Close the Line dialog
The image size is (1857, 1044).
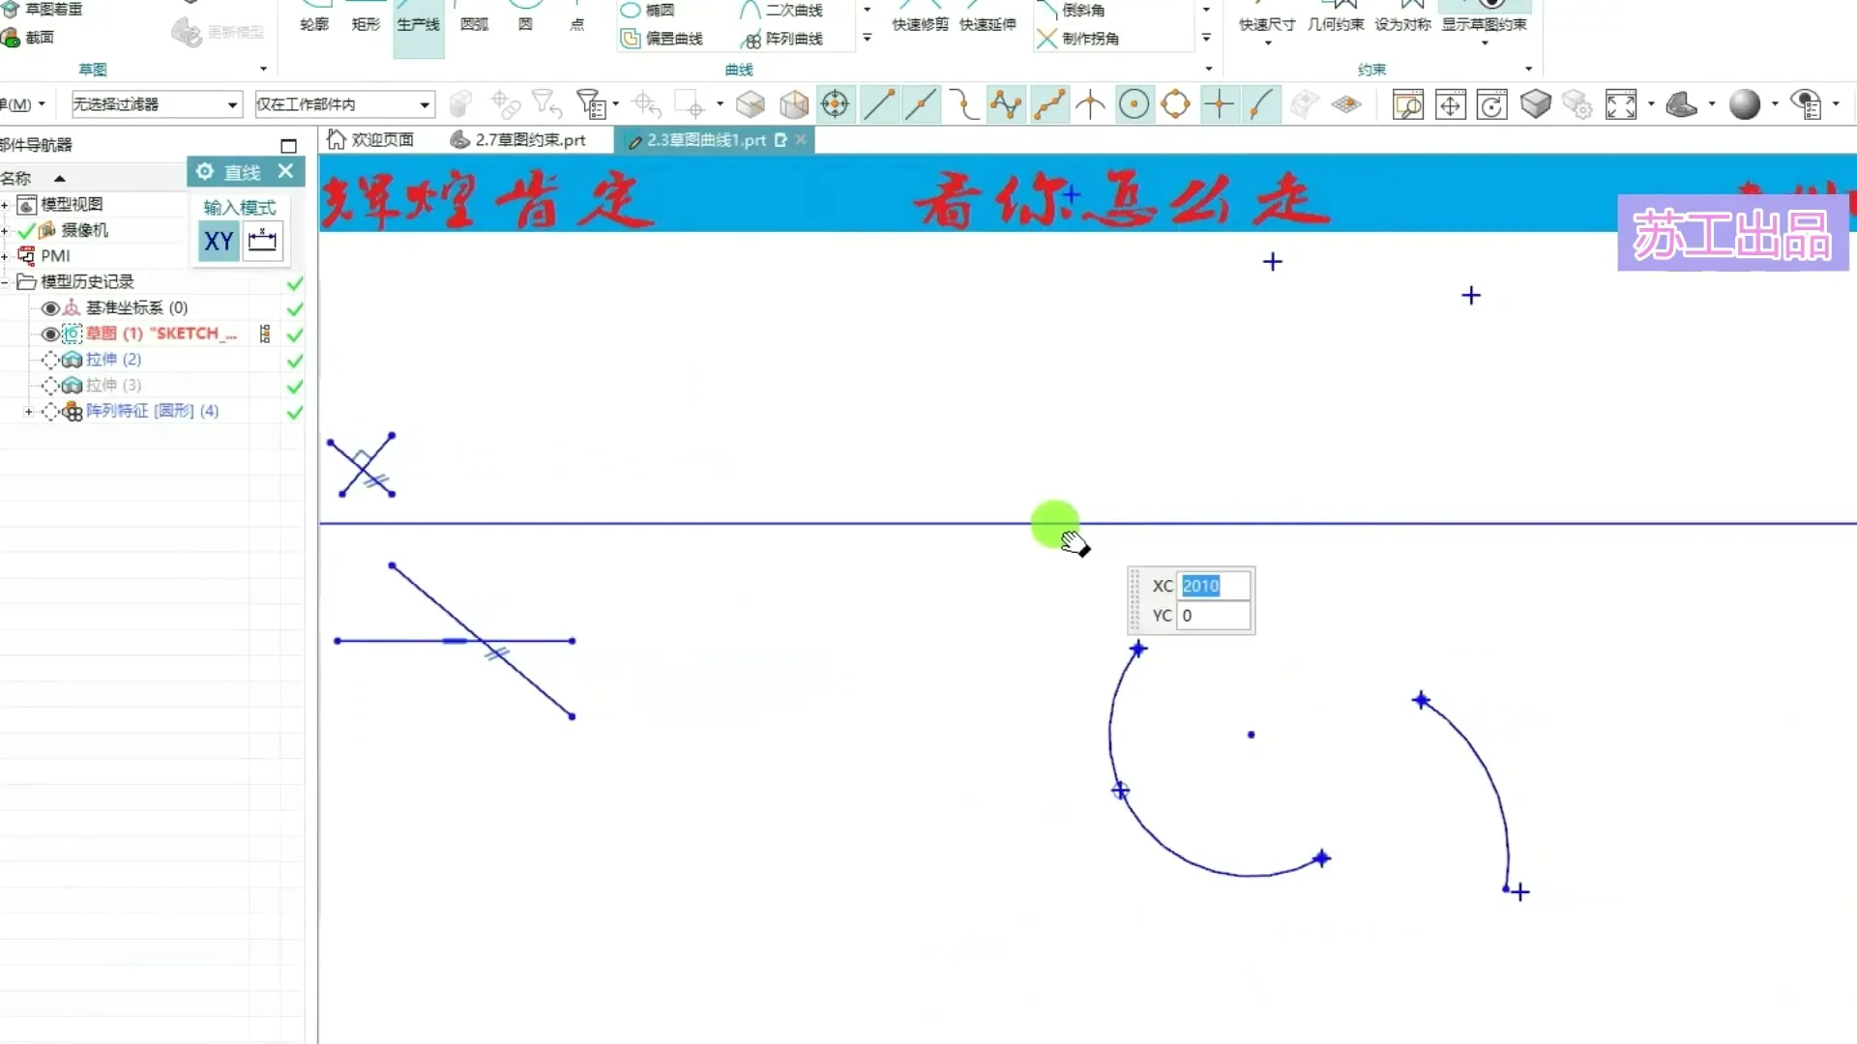pyautogui.click(x=285, y=171)
